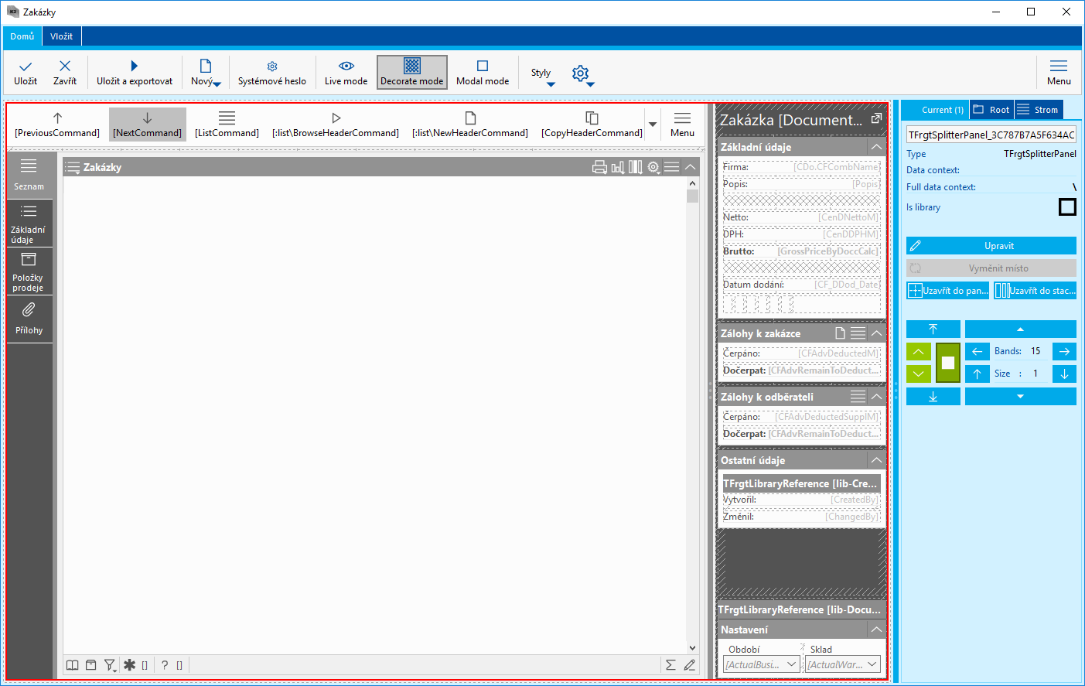
Task: Click the archive box icon in status bar
Action: tap(90, 665)
